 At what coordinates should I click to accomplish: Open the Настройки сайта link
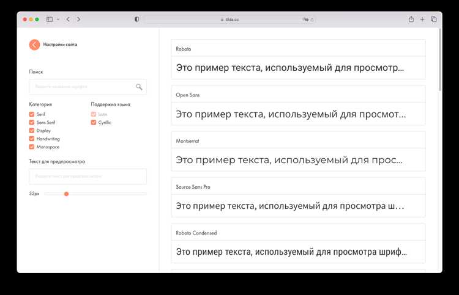tap(60, 45)
